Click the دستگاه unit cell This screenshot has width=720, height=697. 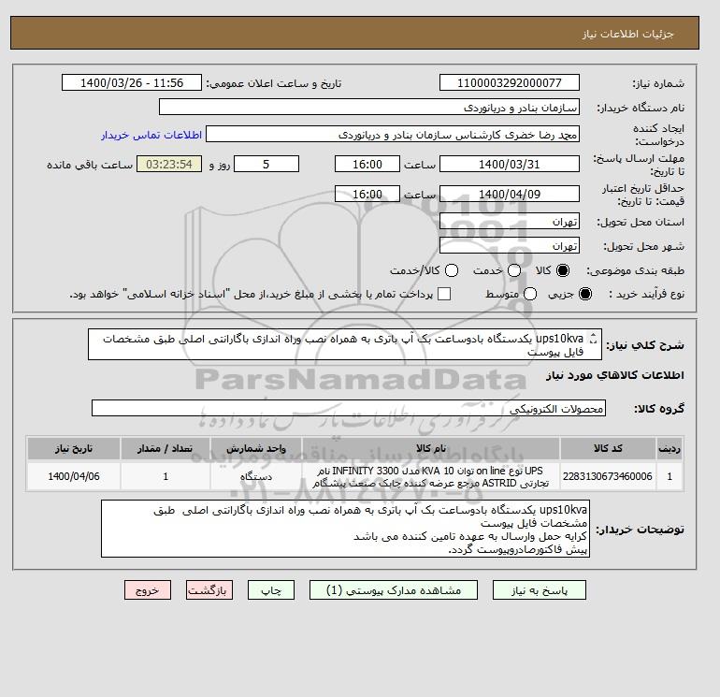click(x=256, y=476)
